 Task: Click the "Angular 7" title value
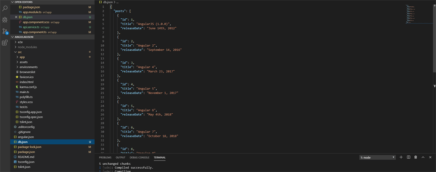[x=146, y=132]
